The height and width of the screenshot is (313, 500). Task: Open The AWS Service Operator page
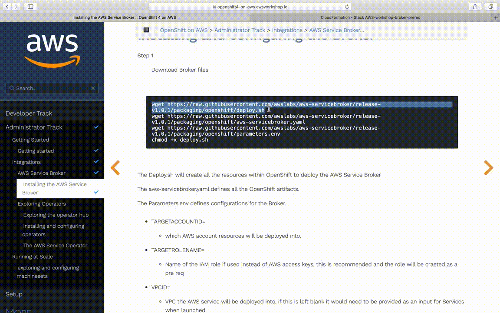click(x=55, y=246)
